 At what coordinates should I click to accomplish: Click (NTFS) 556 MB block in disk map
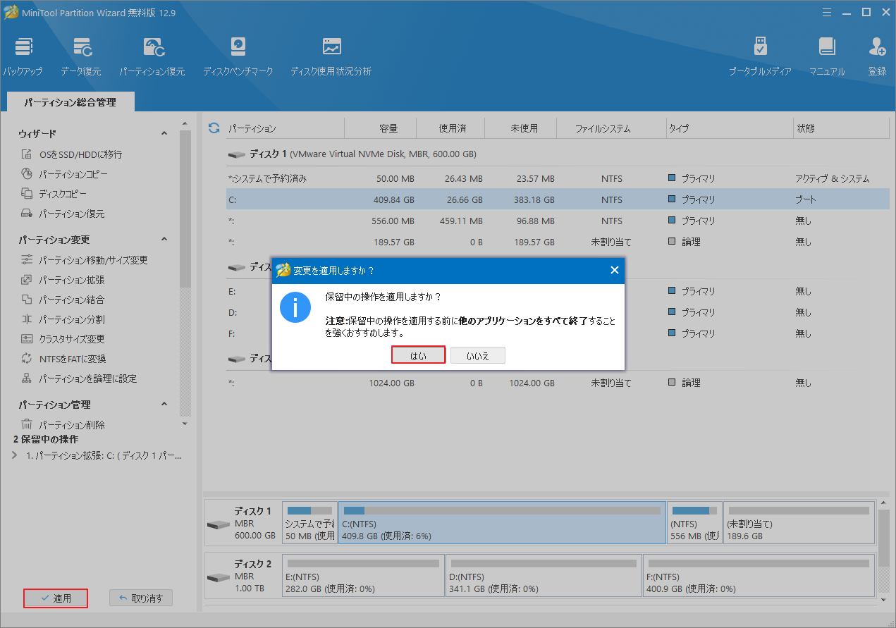tap(694, 522)
